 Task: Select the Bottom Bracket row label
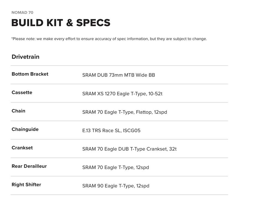(x=30, y=74)
